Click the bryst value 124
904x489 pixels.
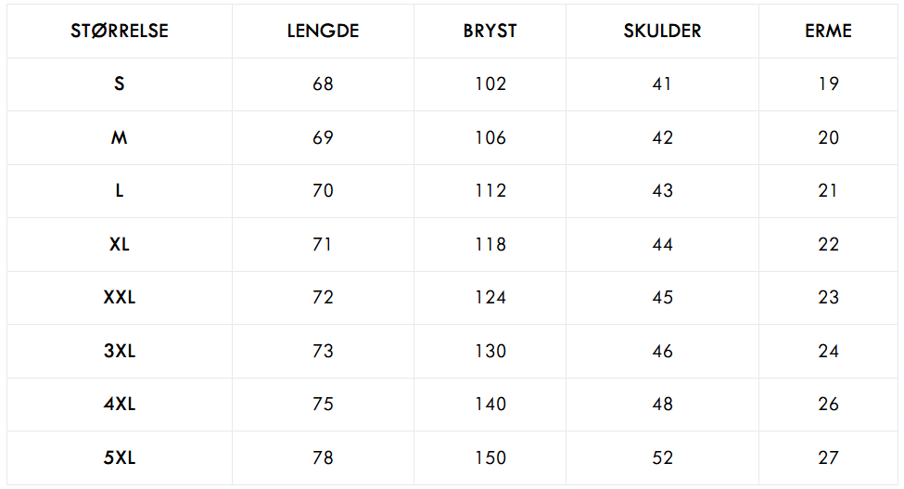[x=490, y=298]
